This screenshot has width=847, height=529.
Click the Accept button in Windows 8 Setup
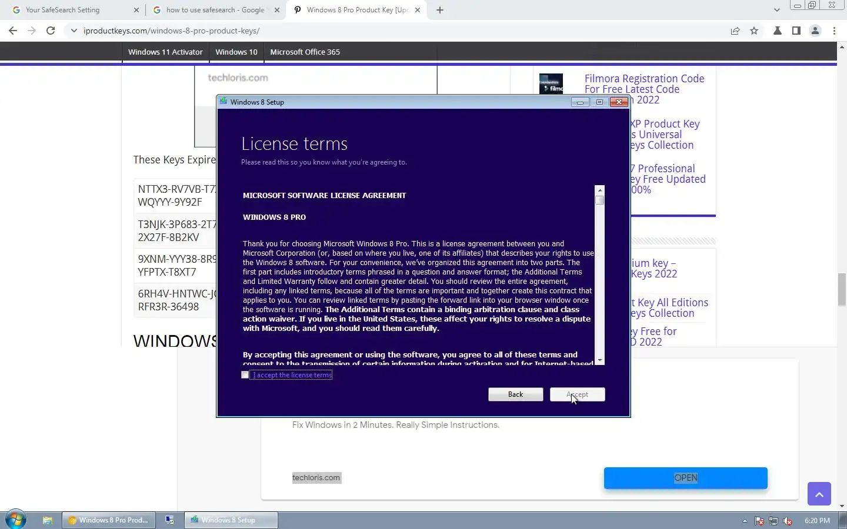(577, 394)
